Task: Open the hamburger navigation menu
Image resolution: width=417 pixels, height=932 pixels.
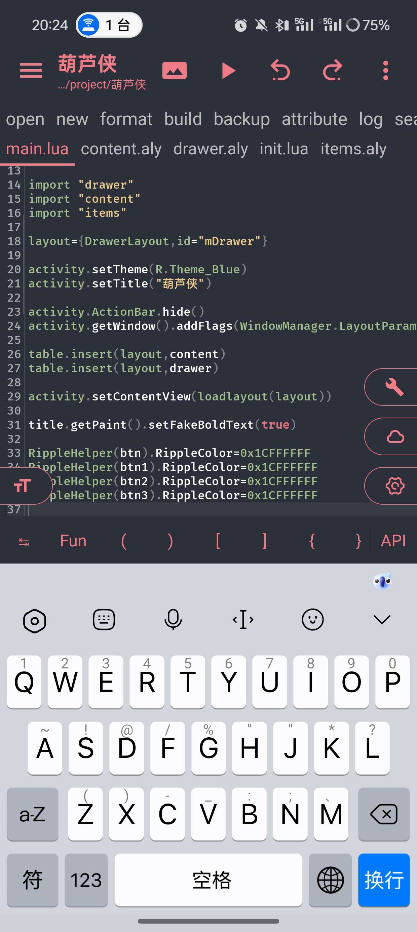Action: coord(31,70)
